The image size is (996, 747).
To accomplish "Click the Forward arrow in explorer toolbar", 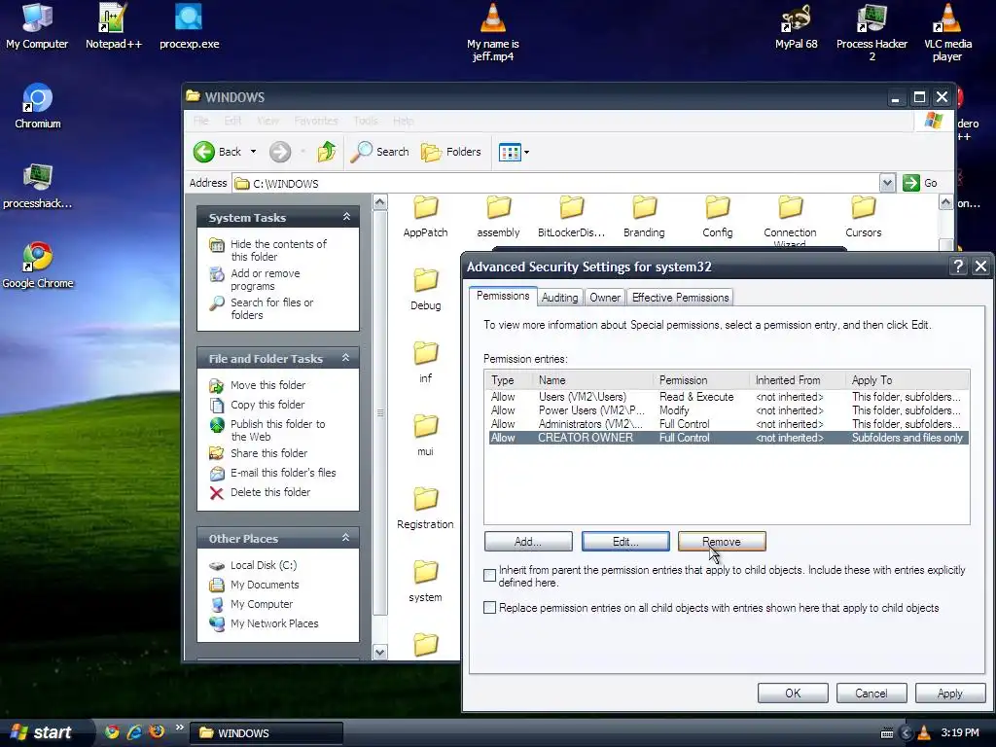I will [280, 152].
